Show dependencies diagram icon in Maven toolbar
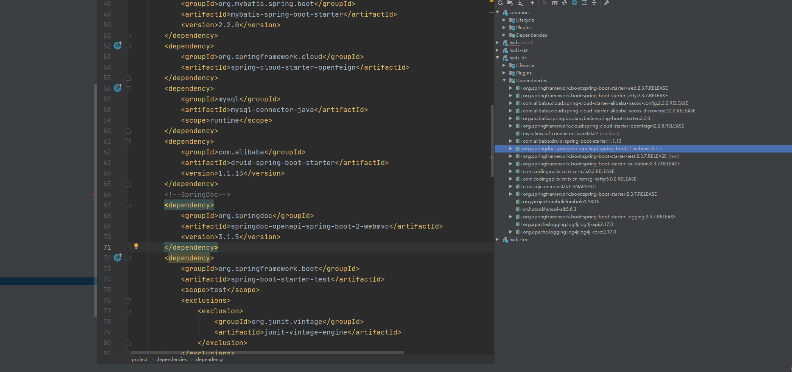Screen dimensions: 792x372 [584, 3]
